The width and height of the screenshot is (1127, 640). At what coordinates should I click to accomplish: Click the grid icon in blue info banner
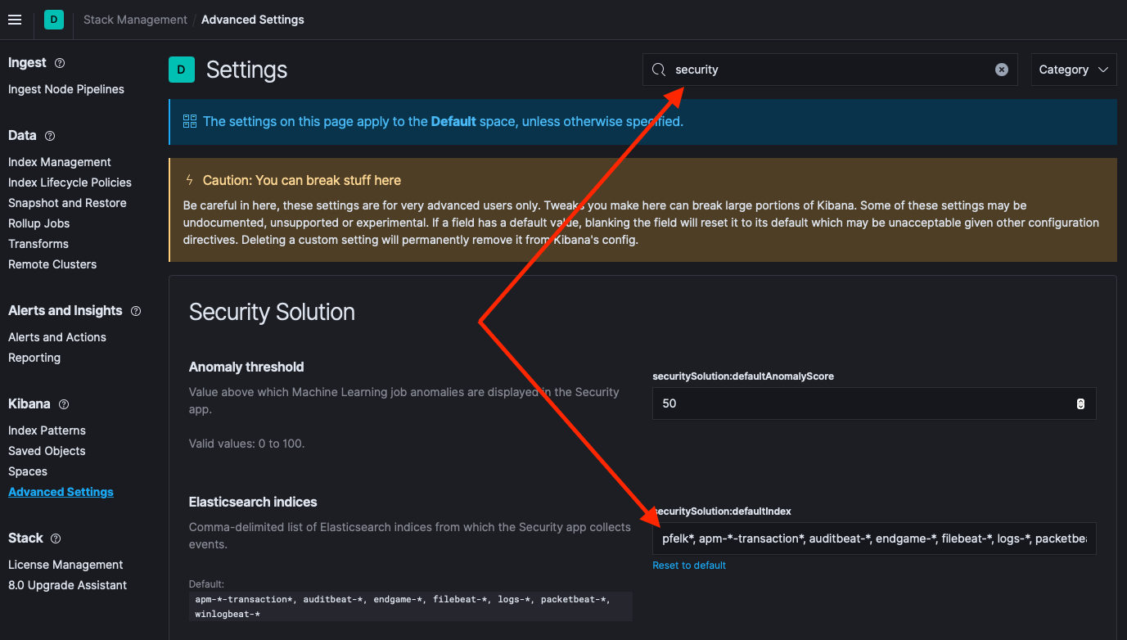point(190,122)
